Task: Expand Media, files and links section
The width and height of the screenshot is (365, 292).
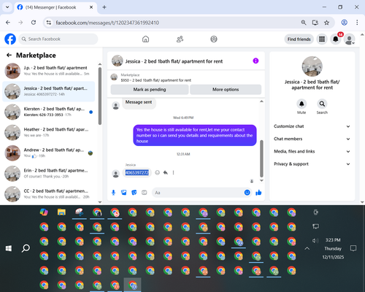Action: (x=312, y=151)
